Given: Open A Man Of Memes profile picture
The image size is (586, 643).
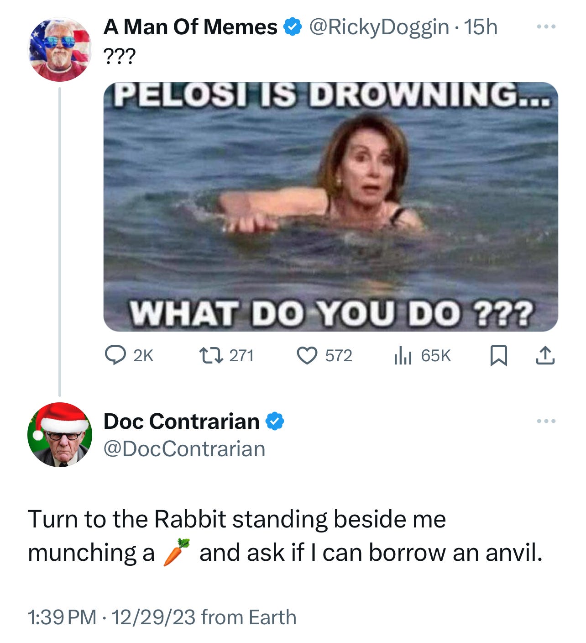Looking at the screenshot, I should 60,50.
